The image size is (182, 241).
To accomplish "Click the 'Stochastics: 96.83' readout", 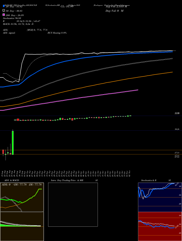I will [x=12, y=18].
